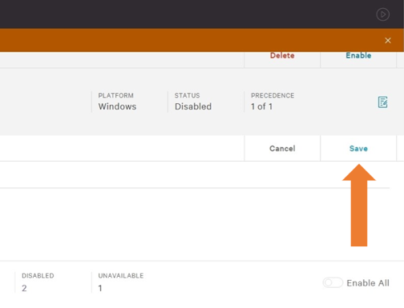Image resolution: width=404 pixels, height=308 pixels.
Task: Select the Windows platform value
Action: [117, 106]
